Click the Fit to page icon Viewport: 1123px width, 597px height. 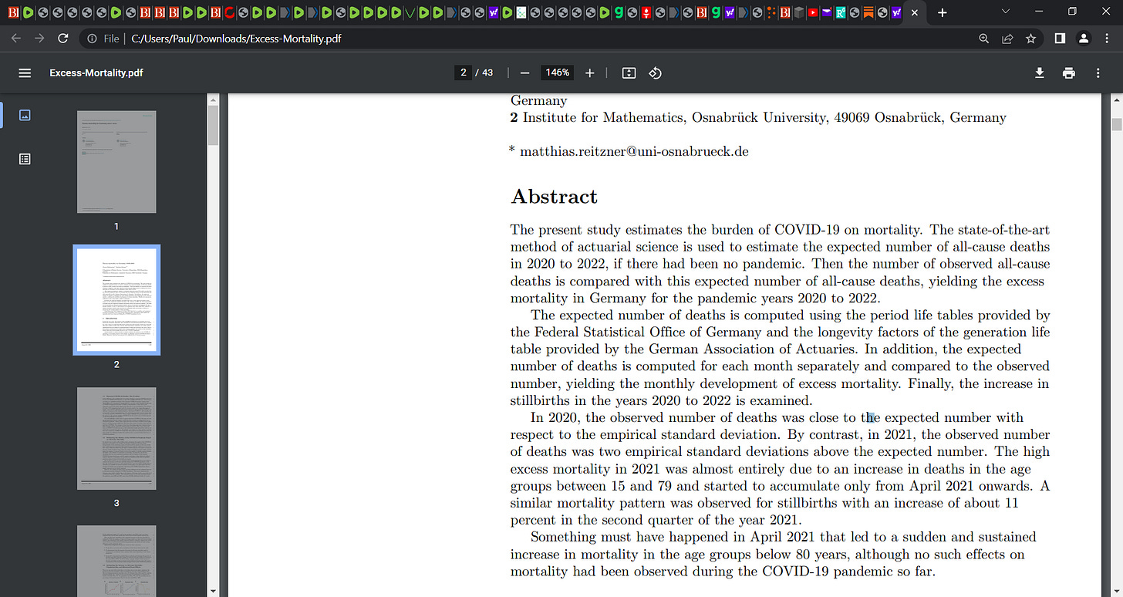pyautogui.click(x=629, y=73)
